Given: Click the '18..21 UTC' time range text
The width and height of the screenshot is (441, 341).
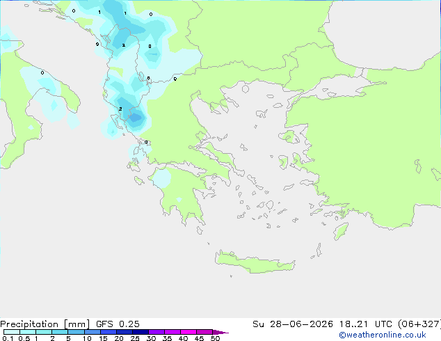Looking at the screenshot, I should (x=366, y=324).
